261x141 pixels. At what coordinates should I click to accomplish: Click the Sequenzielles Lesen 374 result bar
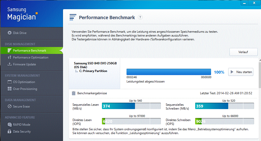pyautogui.click(x=131, y=106)
